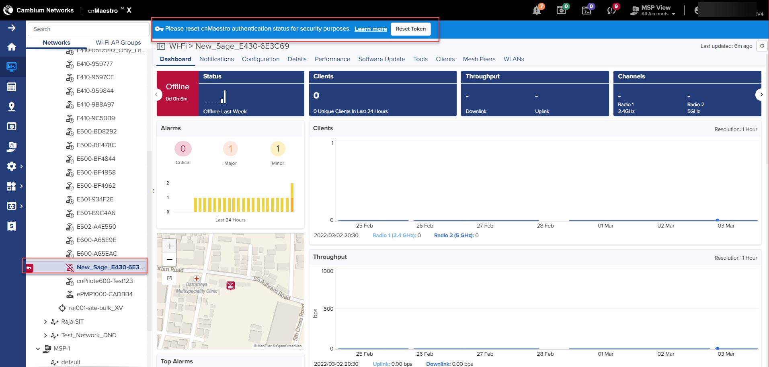Click the Search input field

point(88,29)
